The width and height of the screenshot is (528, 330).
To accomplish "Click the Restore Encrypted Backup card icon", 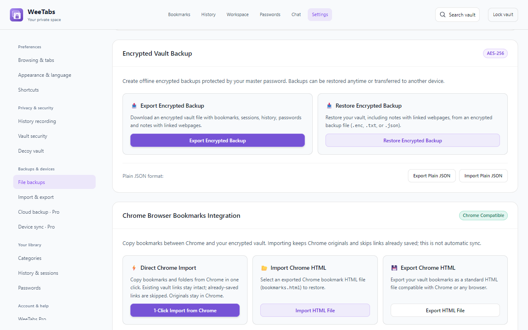I will coord(329,106).
